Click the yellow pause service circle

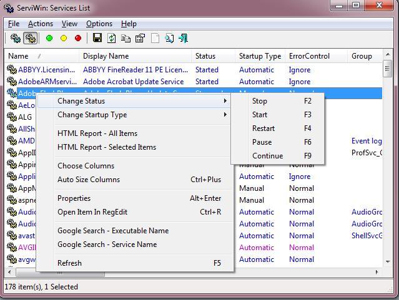click(x=64, y=38)
